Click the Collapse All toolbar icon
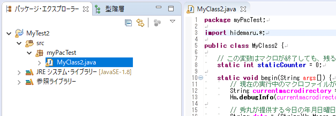The height and width of the screenshot is (116, 336). coord(128,23)
